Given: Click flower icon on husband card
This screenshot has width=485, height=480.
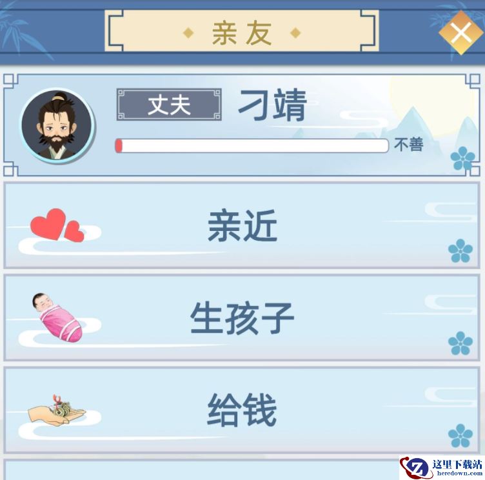Looking at the screenshot, I should 462,159.
